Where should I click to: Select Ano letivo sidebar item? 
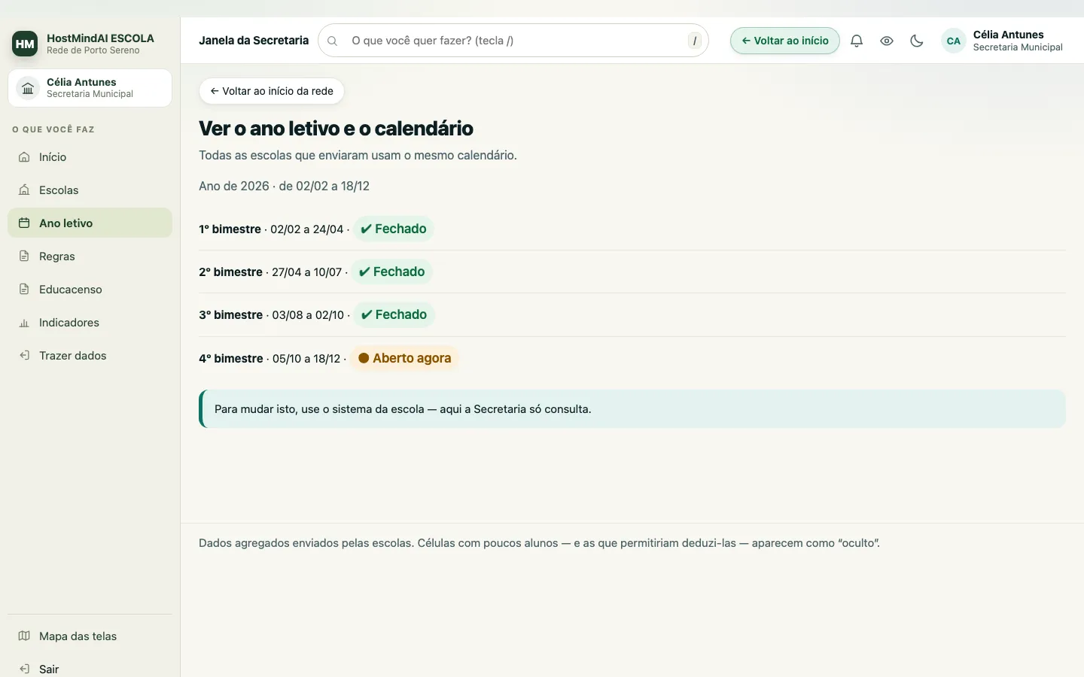90,223
